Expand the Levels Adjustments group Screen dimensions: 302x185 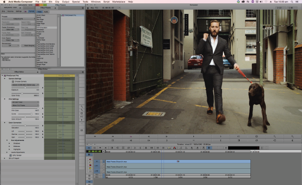tap(7, 152)
